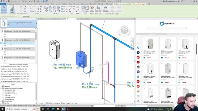The height and width of the screenshot is (111, 198).
Task: Open the Arquivo menu tab
Action: (3, 4)
